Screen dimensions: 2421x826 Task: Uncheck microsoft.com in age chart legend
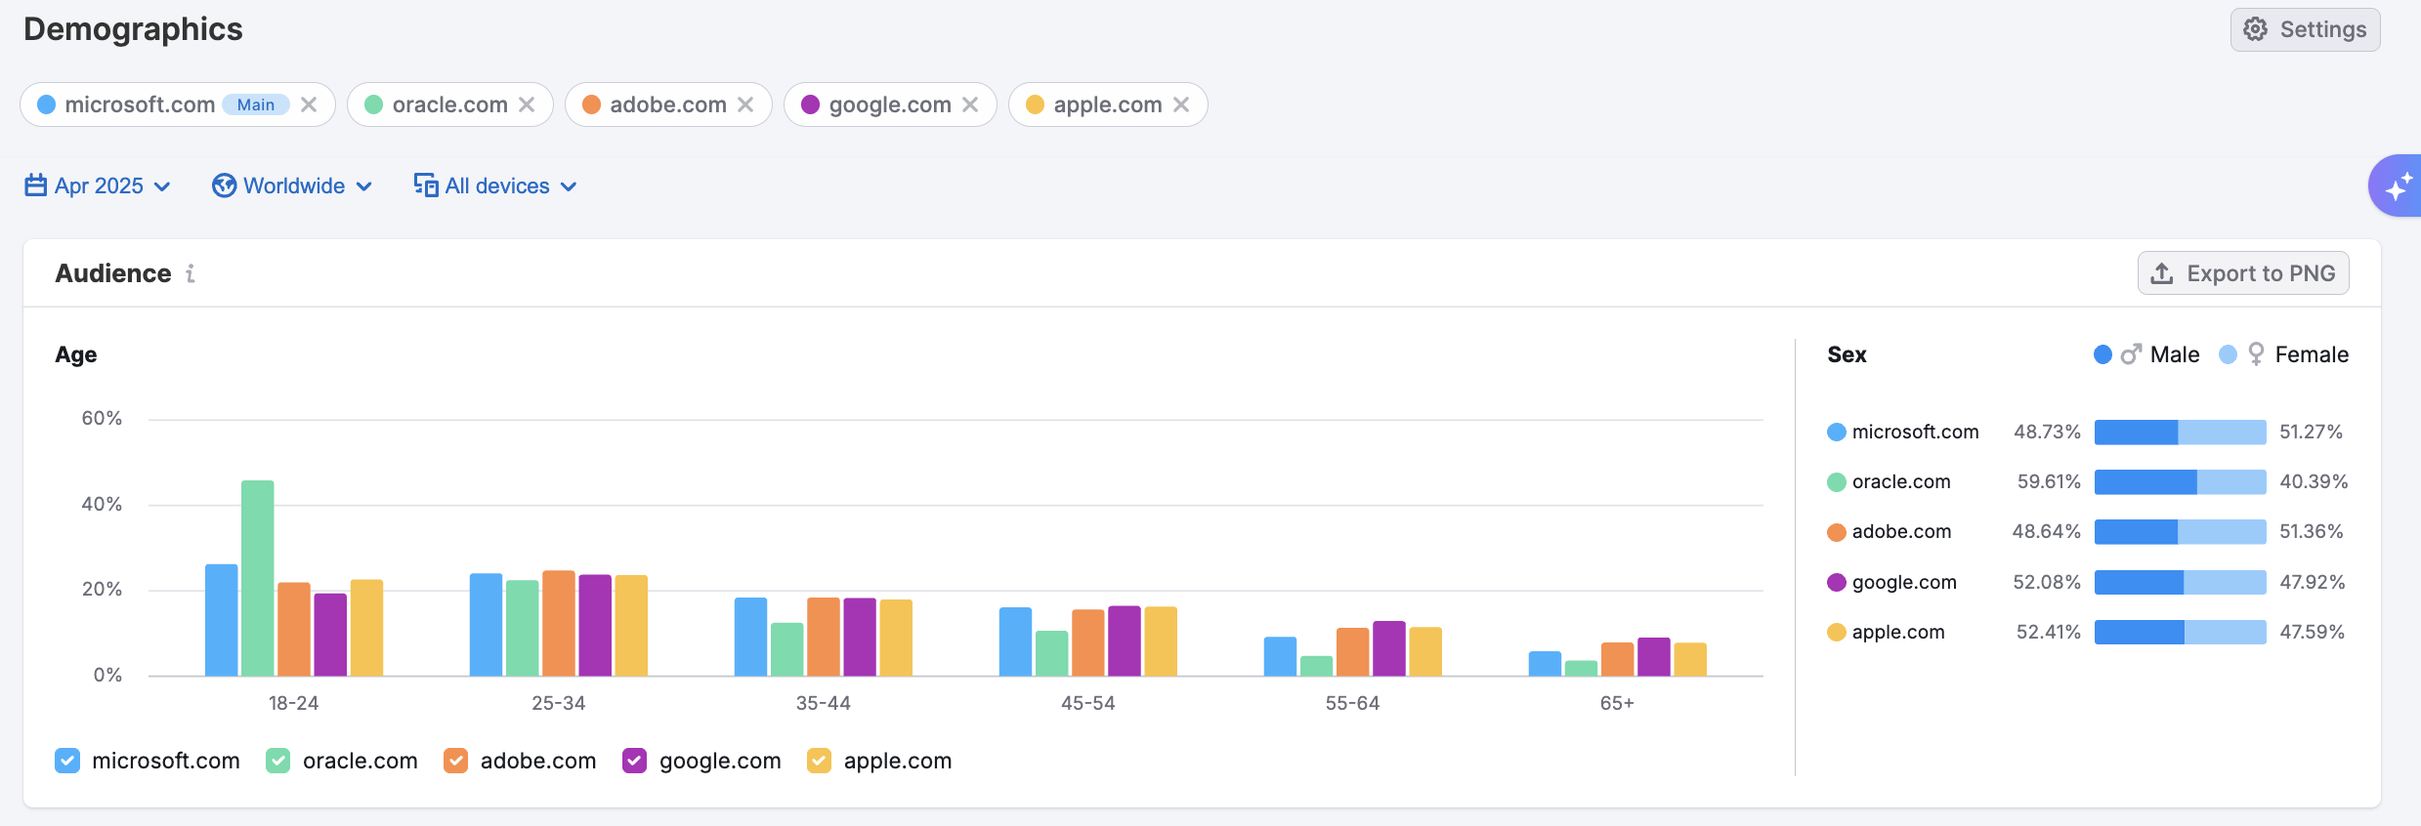point(67,761)
